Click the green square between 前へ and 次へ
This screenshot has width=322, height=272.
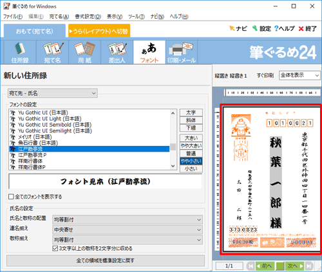280,266
